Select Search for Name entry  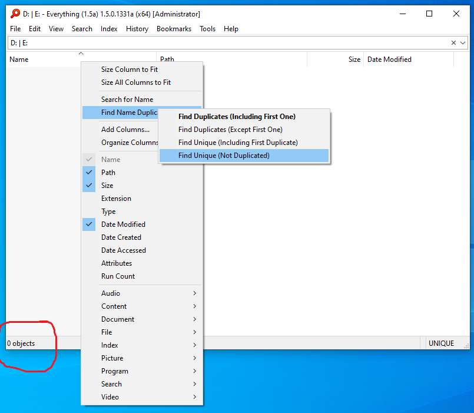[142, 99]
